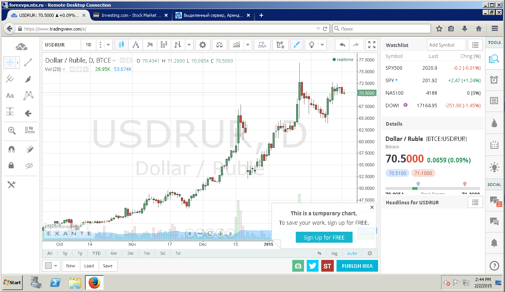Image resolution: width=505 pixels, height=292 pixels.
Task: Hide the Vol (20) indicator eye
Action: click(72, 69)
